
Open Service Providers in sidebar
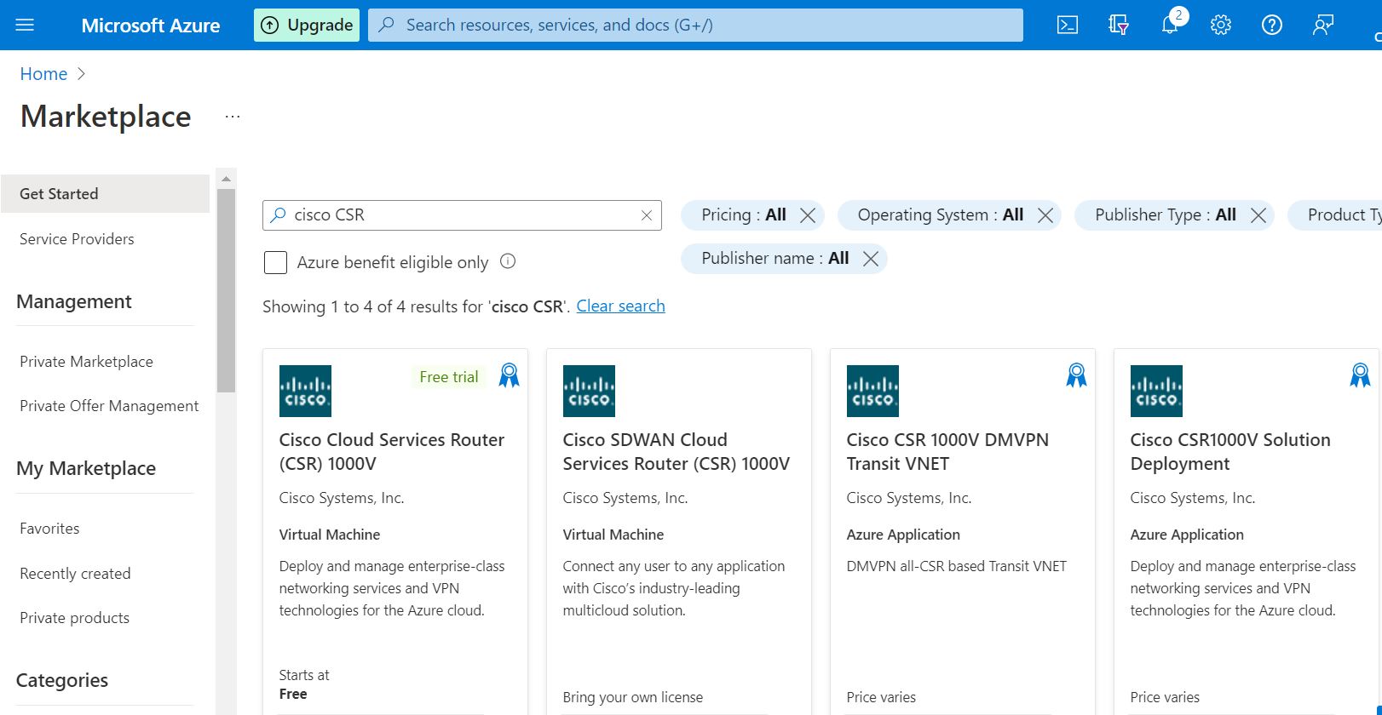click(x=77, y=239)
